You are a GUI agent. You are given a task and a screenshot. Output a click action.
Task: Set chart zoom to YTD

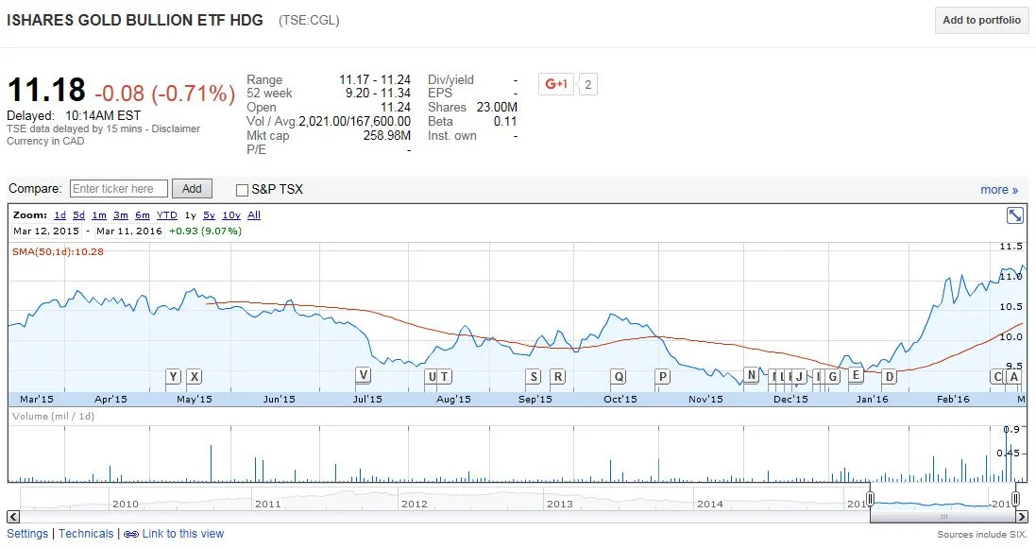pos(167,214)
